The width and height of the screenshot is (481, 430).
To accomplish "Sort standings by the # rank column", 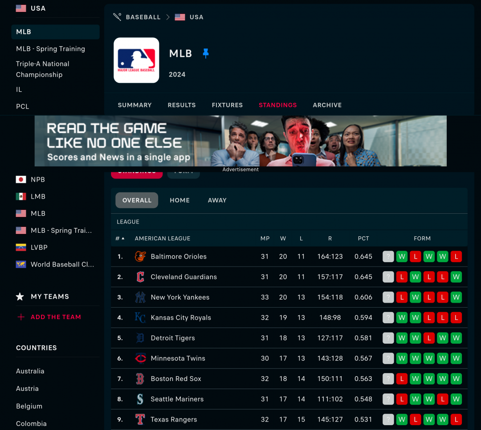I will (x=120, y=238).
